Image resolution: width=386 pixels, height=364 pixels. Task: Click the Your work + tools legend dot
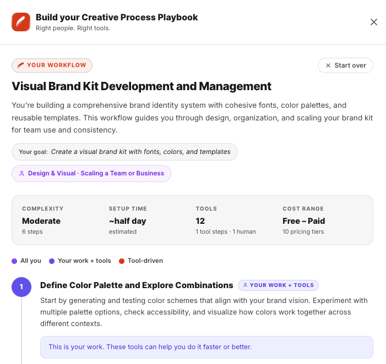point(52,261)
